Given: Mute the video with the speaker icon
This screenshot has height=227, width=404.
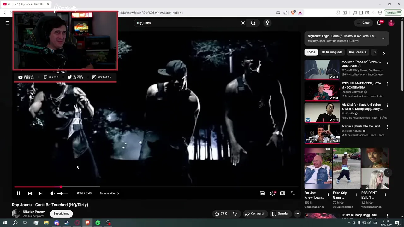Looking at the screenshot, I should pos(53,193).
